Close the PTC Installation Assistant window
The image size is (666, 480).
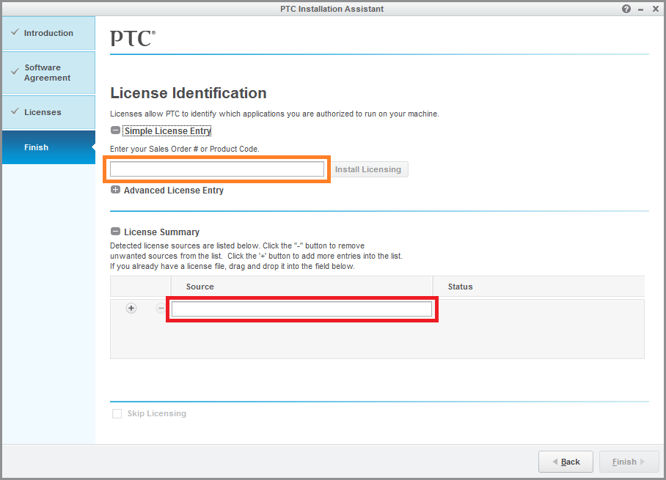click(656, 9)
